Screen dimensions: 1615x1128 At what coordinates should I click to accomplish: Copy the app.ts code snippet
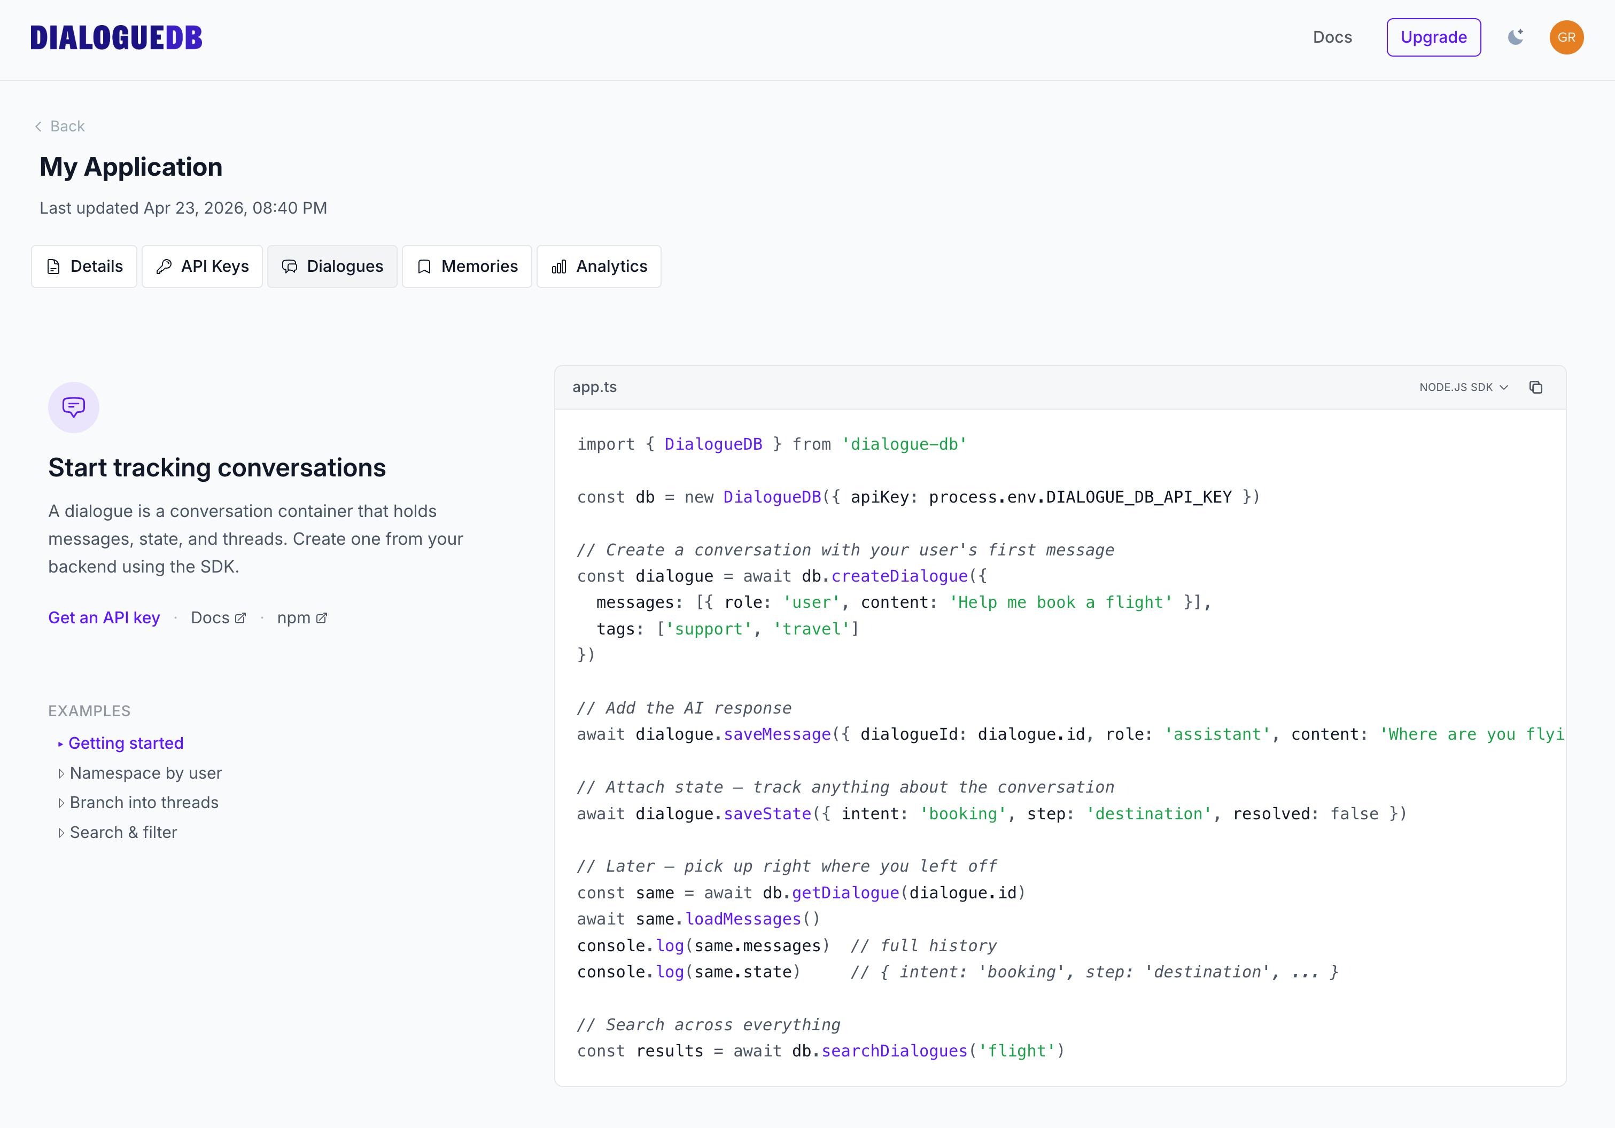pyautogui.click(x=1535, y=387)
